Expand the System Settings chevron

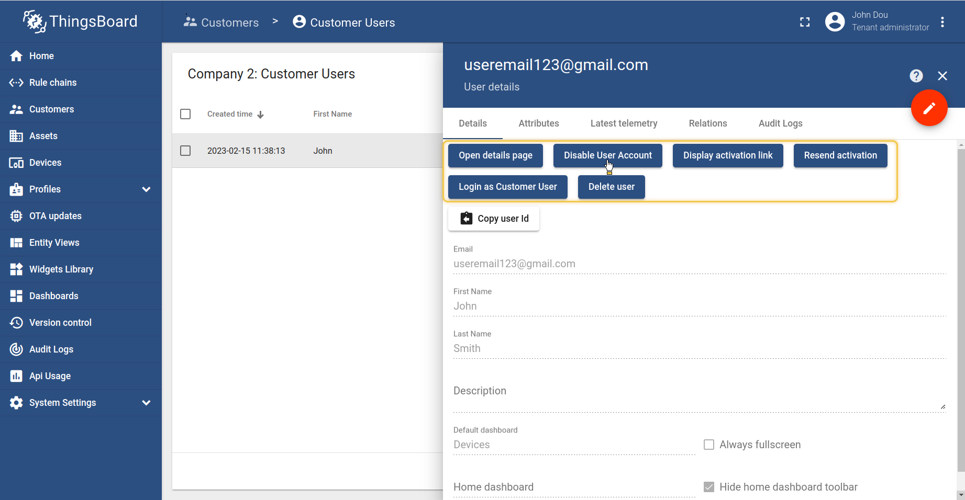[x=146, y=403]
